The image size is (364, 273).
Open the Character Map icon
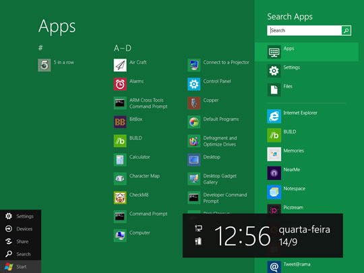[x=120, y=179]
